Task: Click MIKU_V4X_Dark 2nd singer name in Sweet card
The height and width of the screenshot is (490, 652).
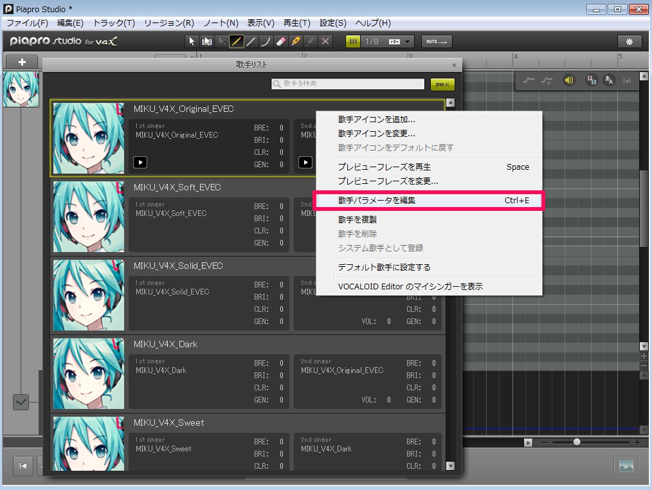Action: tap(326, 449)
